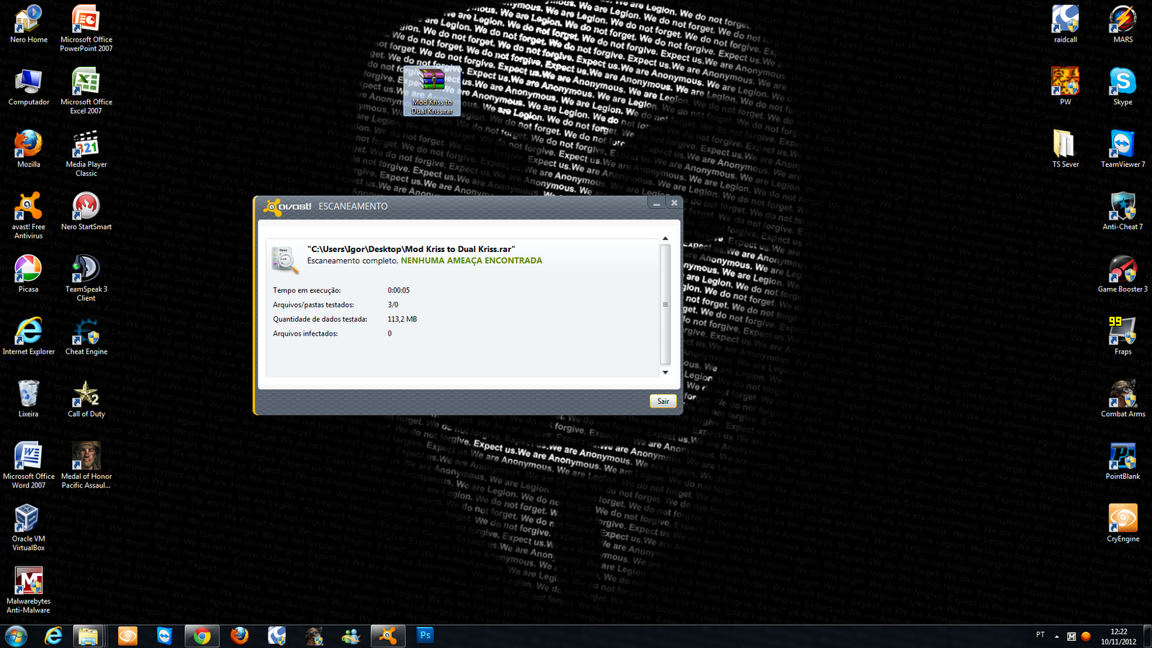Open the Windows Start menu

click(16, 636)
